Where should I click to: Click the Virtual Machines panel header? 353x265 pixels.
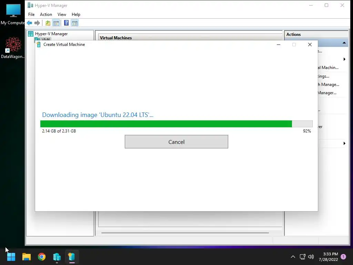[116, 38]
